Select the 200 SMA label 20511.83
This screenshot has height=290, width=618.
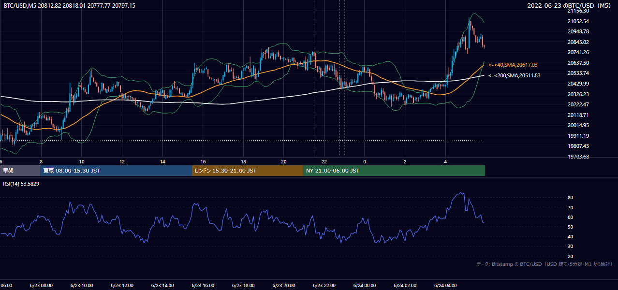[x=515, y=75]
